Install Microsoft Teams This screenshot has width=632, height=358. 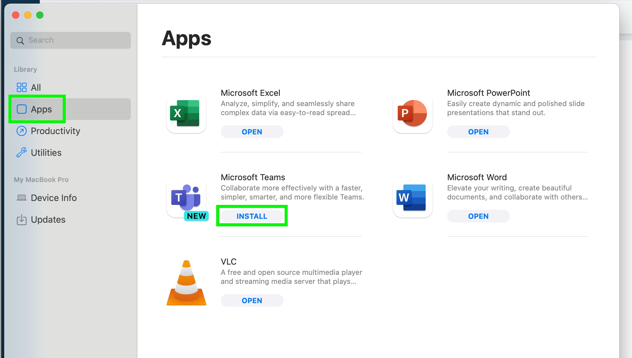coord(252,216)
